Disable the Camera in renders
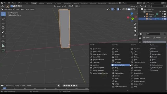This screenshot has height=94, width=167. pyautogui.click(x=165, y=14)
